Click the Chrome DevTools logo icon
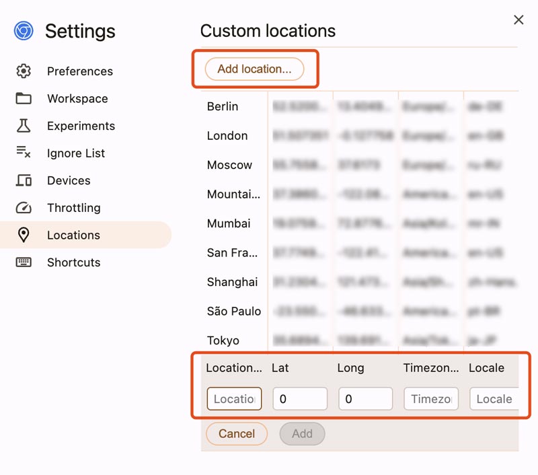Viewport: 538px width, 475px height. (24, 31)
